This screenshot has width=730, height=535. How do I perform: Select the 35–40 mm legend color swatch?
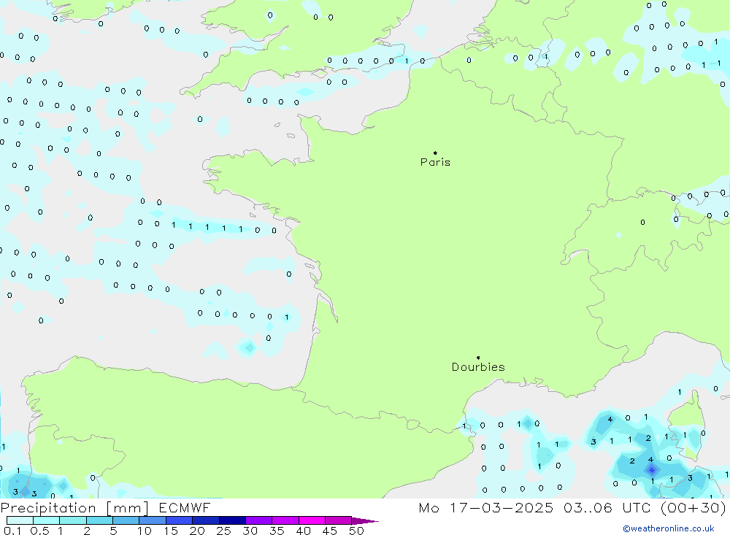tap(285, 520)
